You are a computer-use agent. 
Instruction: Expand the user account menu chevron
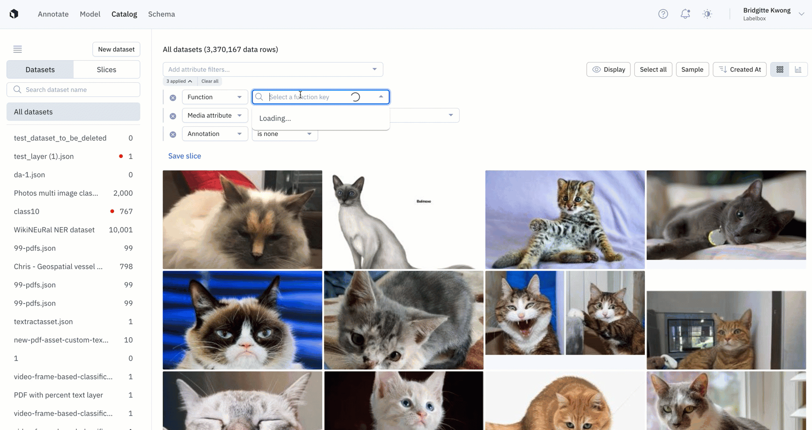[801, 14]
